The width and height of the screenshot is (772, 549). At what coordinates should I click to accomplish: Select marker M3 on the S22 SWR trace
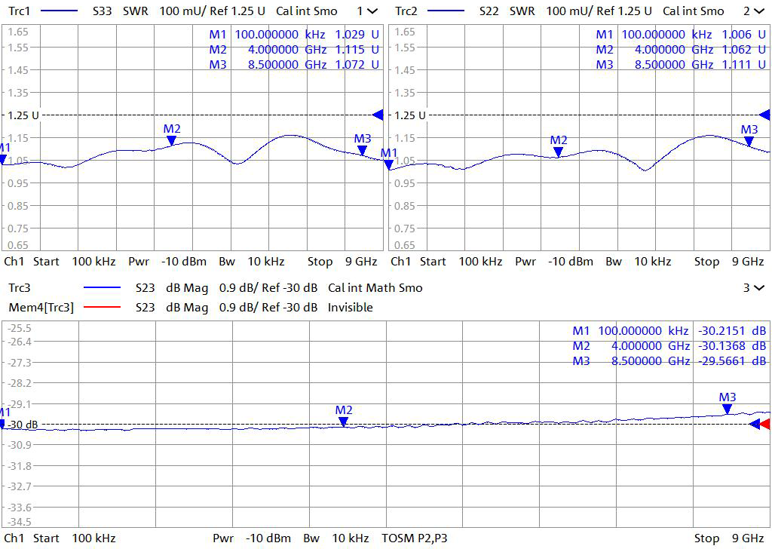pos(749,140)
